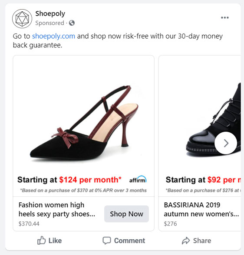Click the black lace-up boot image
Image resolution: width=244 pixels, height=255 pixels.
[214, 121]
